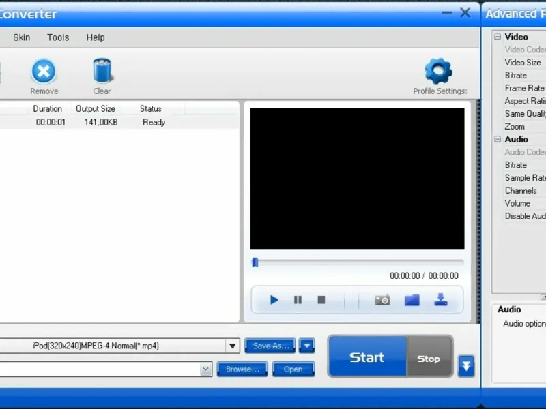The width and height of the screenshot is (546, 409).
Task: Click the 141,00KB output size cell
Action: coord(101,123)
